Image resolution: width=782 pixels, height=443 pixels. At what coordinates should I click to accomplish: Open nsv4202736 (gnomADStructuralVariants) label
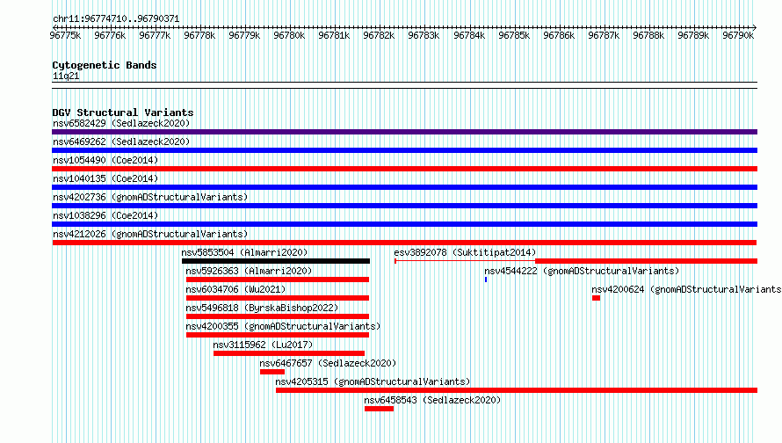(x=150, y=197)
